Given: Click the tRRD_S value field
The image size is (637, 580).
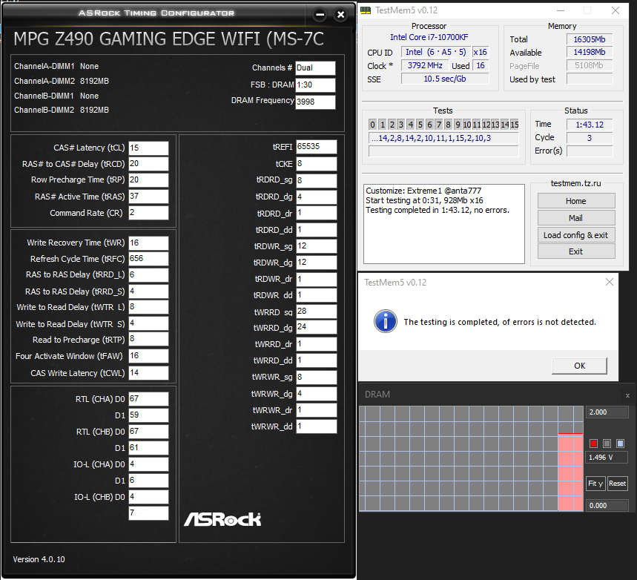Looking at the screenshot, I should click(x=149, y=291).
